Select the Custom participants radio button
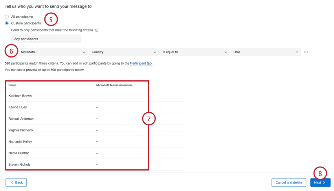The width and height of the screenshot is (334, 191). tap(7, 23)
